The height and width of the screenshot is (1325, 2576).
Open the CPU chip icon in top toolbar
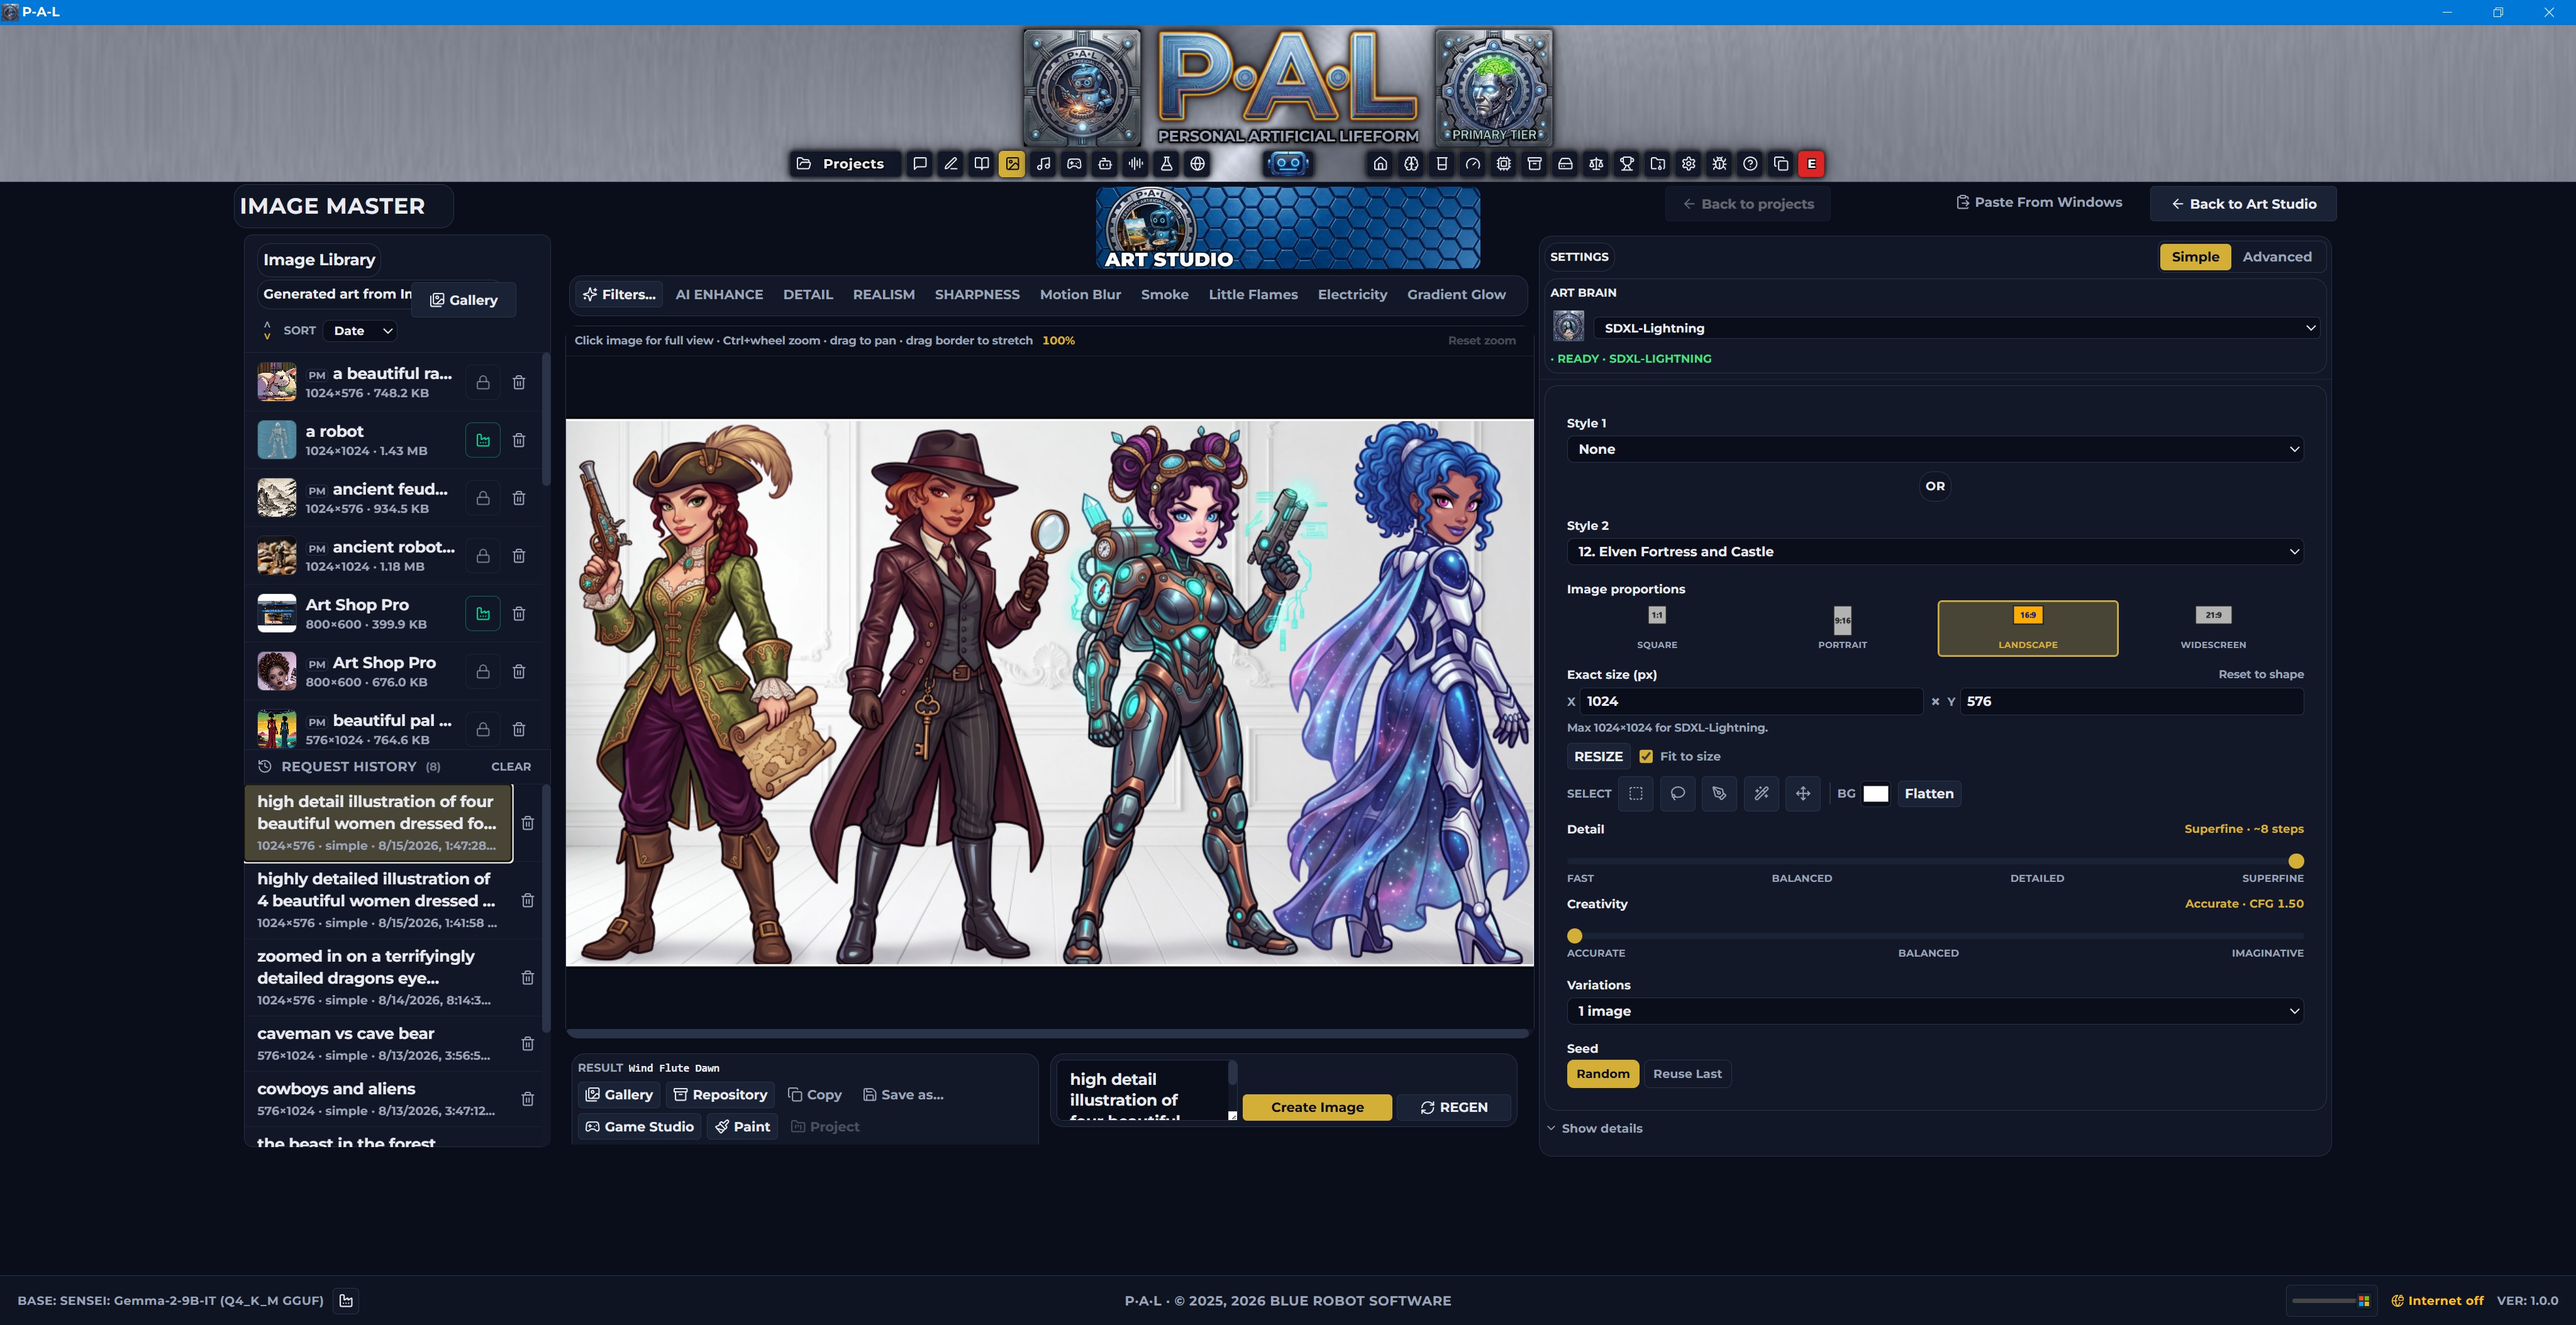[1504, 164]
